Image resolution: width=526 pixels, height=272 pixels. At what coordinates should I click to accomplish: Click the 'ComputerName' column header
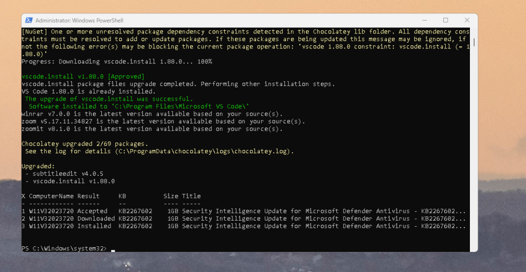click(x=51, y=196)
